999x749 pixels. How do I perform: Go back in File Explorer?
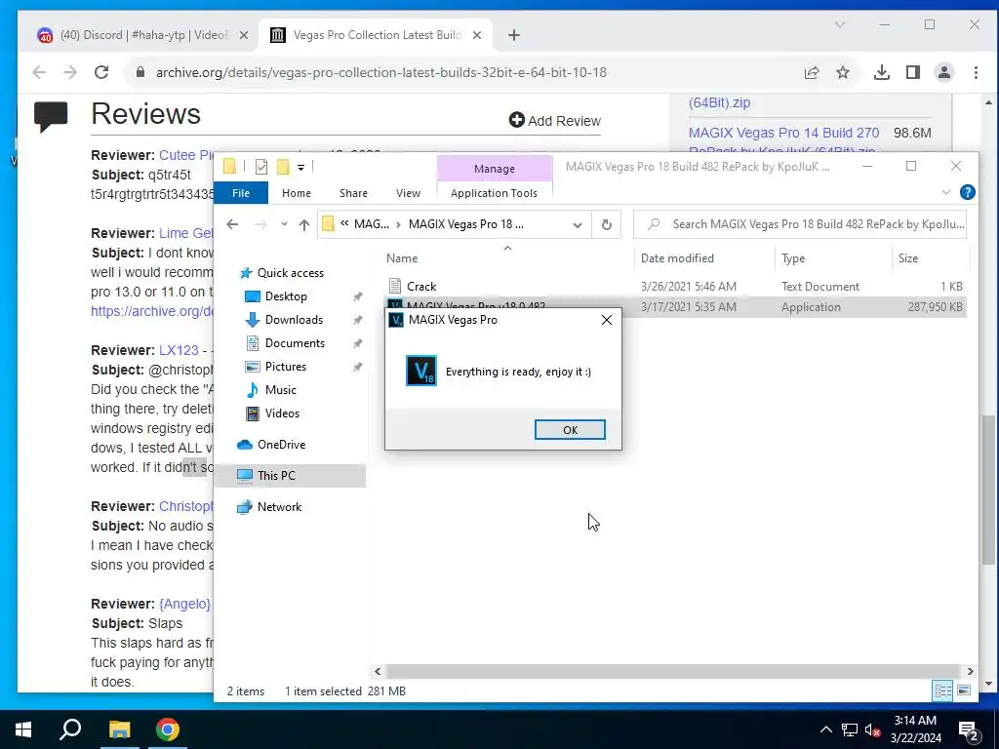pos(232,224)
